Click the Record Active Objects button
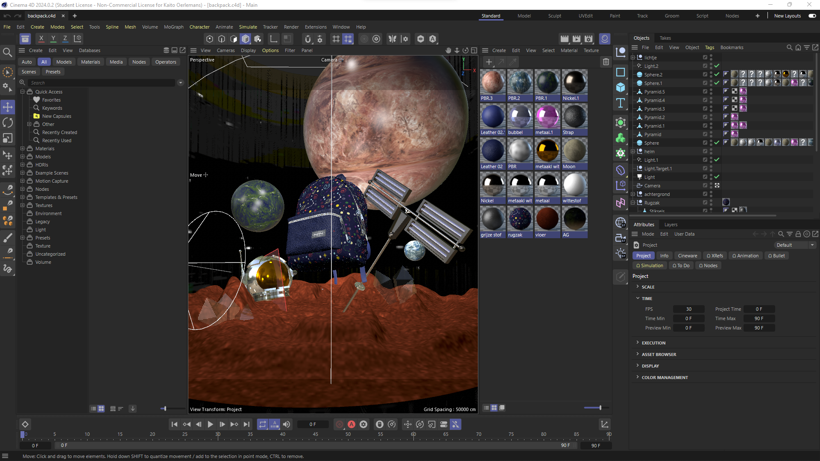This screenshot has width=820, height=461. [340, 424]
